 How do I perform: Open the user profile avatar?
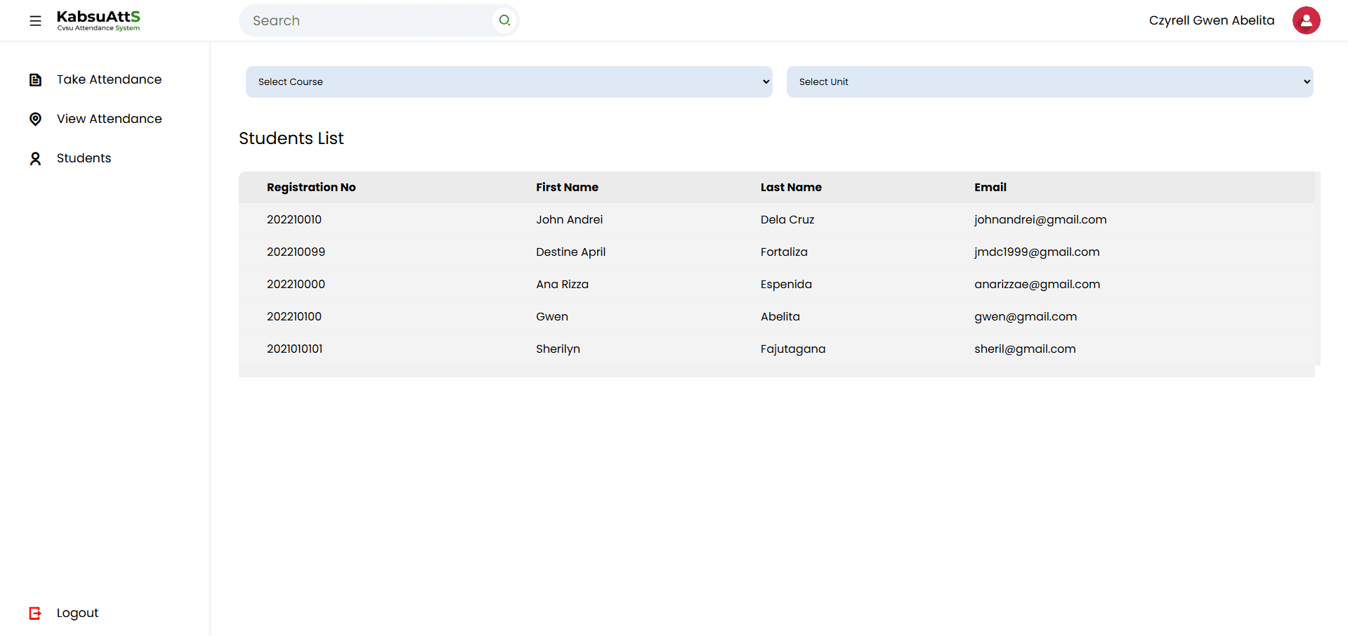point(1306,20)
